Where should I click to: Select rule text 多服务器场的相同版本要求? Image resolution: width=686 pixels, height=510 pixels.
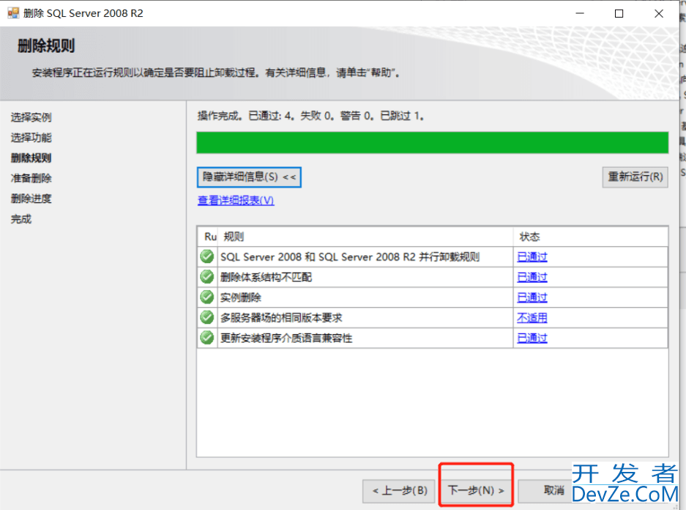pyautogui.click(x=281, y=318)
